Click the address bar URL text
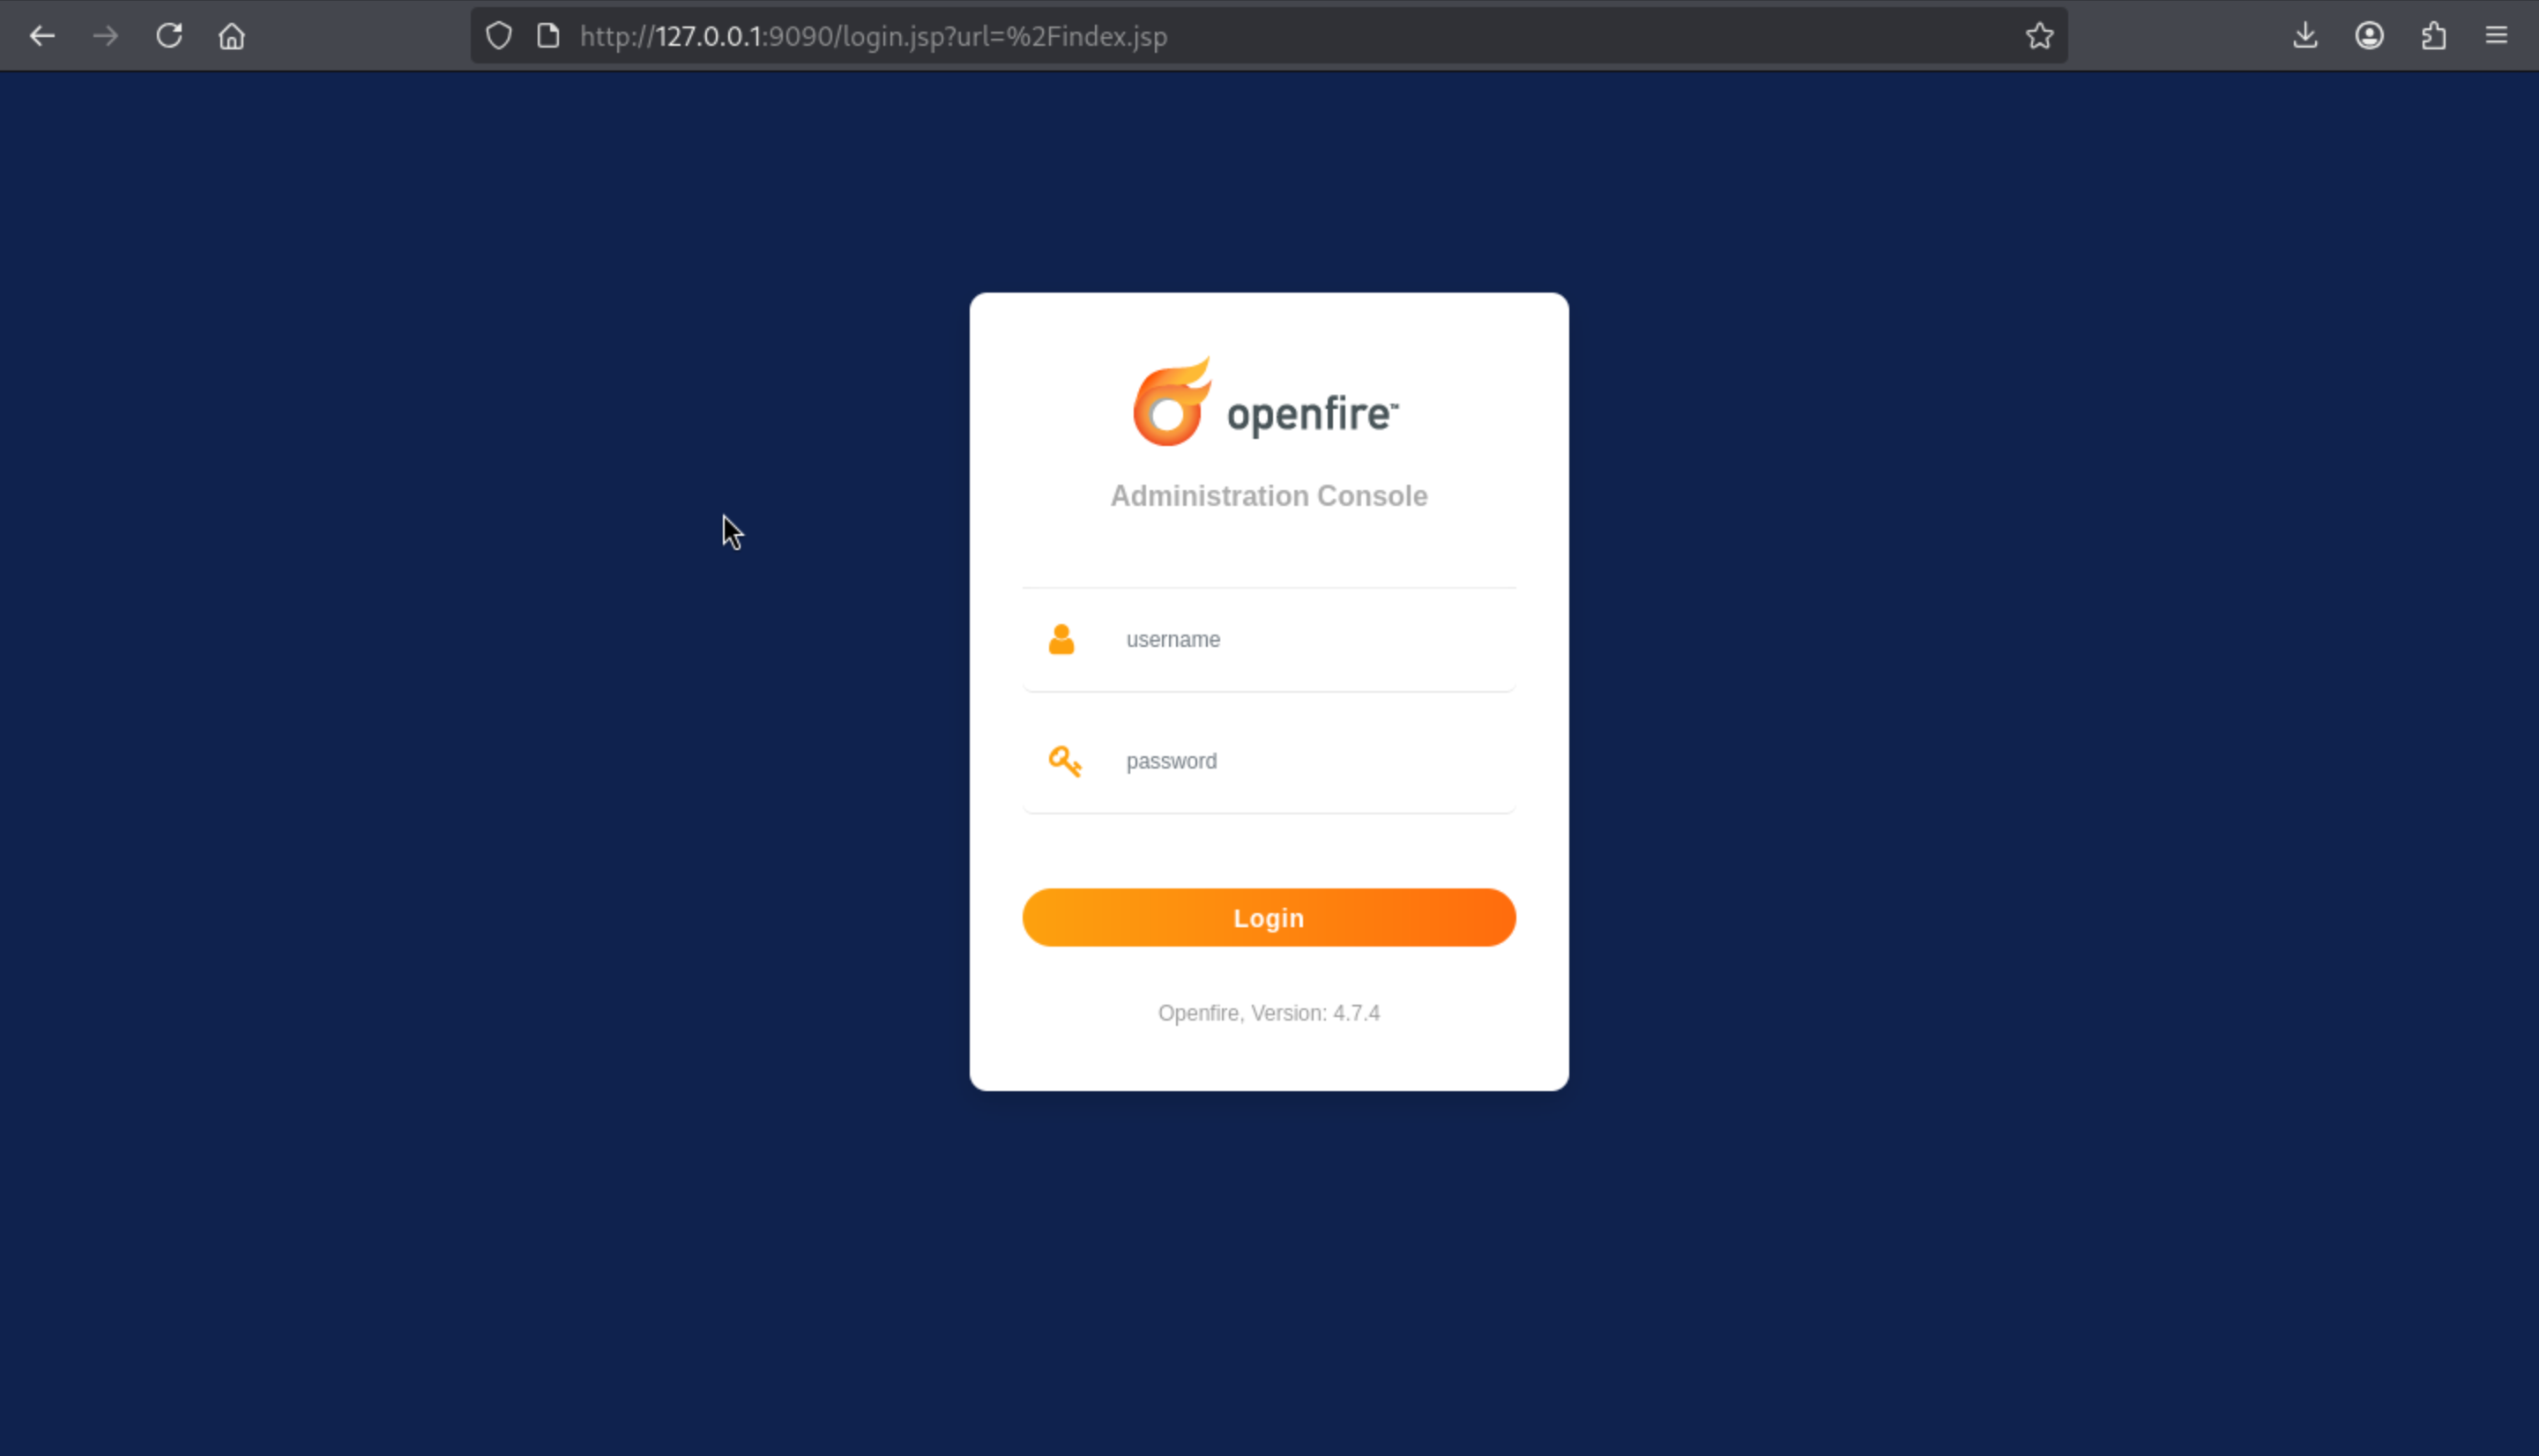Screen dimensions: 2539x1456 [873, 36]
